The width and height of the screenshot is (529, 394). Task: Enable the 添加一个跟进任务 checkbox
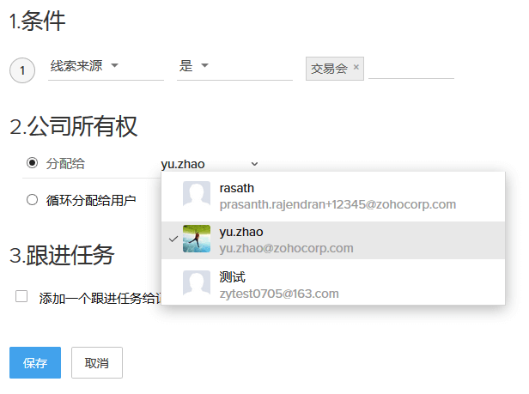coord(21,296)
